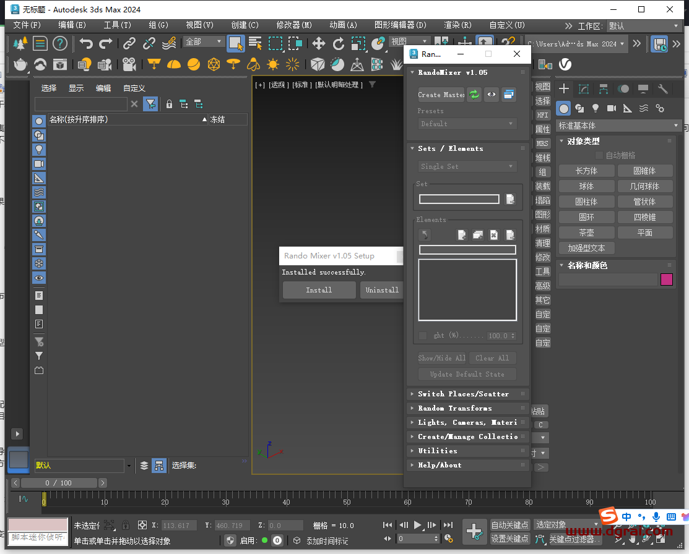Open the Motion panel icon
Viewport: 689px width, 554px height.
tap(623, 89)
